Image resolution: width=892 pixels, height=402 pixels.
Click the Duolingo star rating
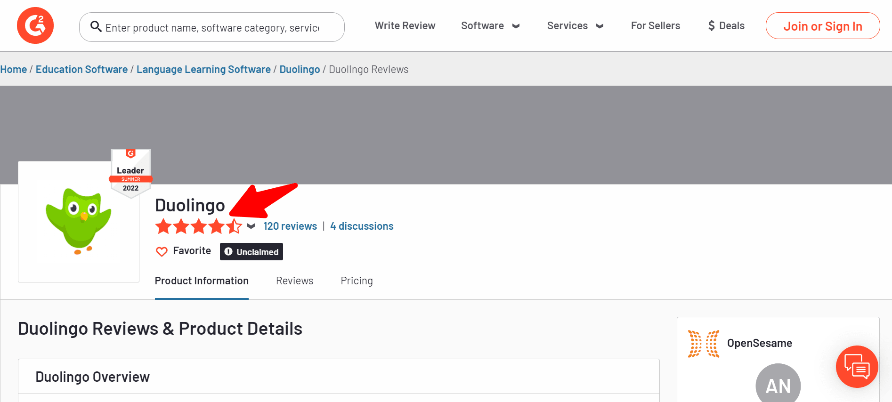pos(198,226)
